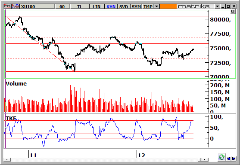
Task: Click the 72500 price axis label
Action: pos(220,63)
